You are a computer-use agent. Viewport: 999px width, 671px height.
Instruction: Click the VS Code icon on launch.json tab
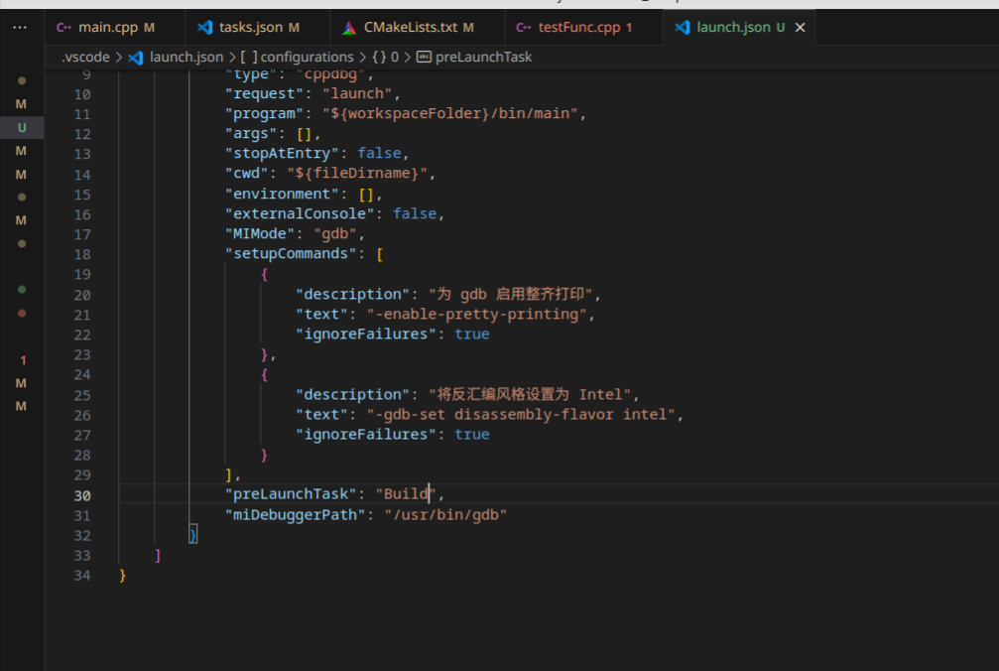tap(683, 28)
